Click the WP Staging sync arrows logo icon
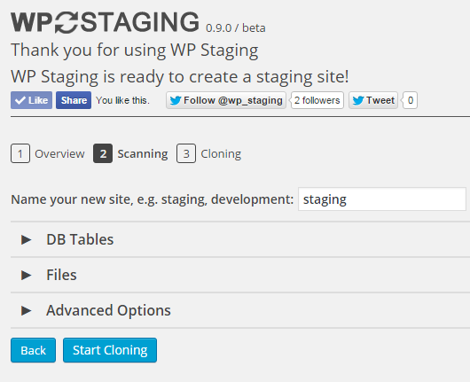Viewport: 470px width, 382px height. coord(67,22)
